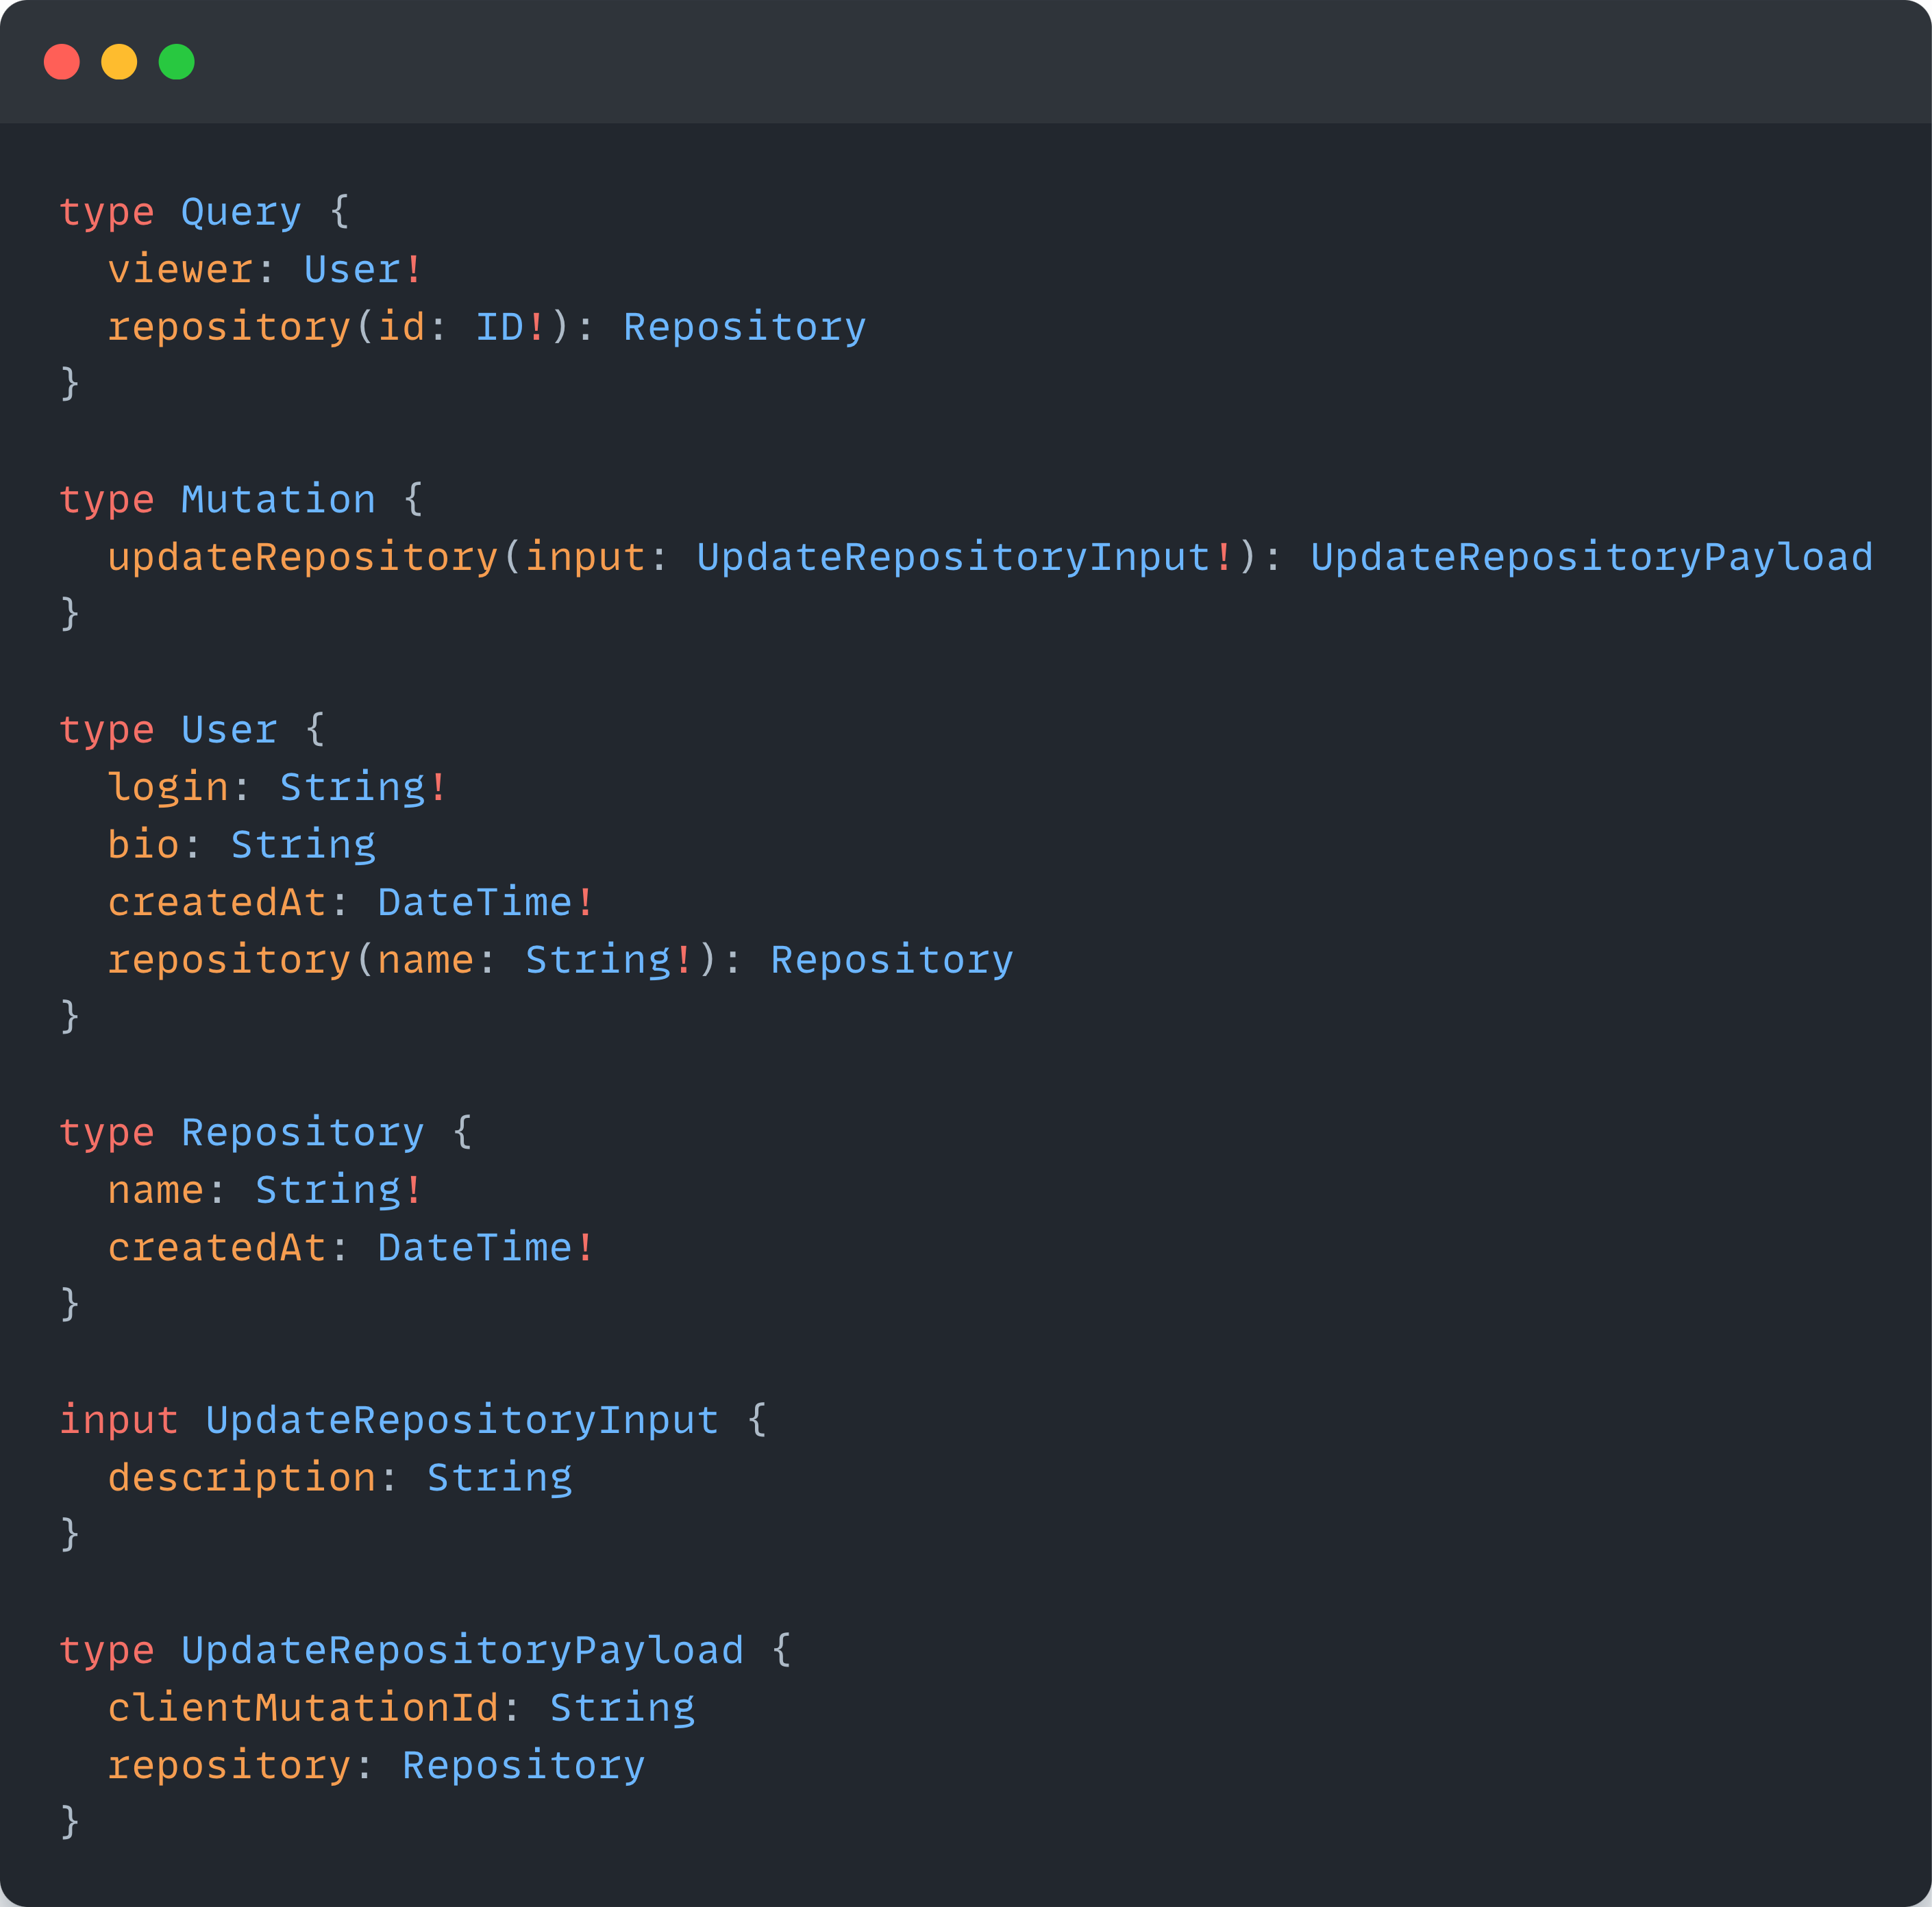Click the yellow minimize window button

(x=119, y=62)
